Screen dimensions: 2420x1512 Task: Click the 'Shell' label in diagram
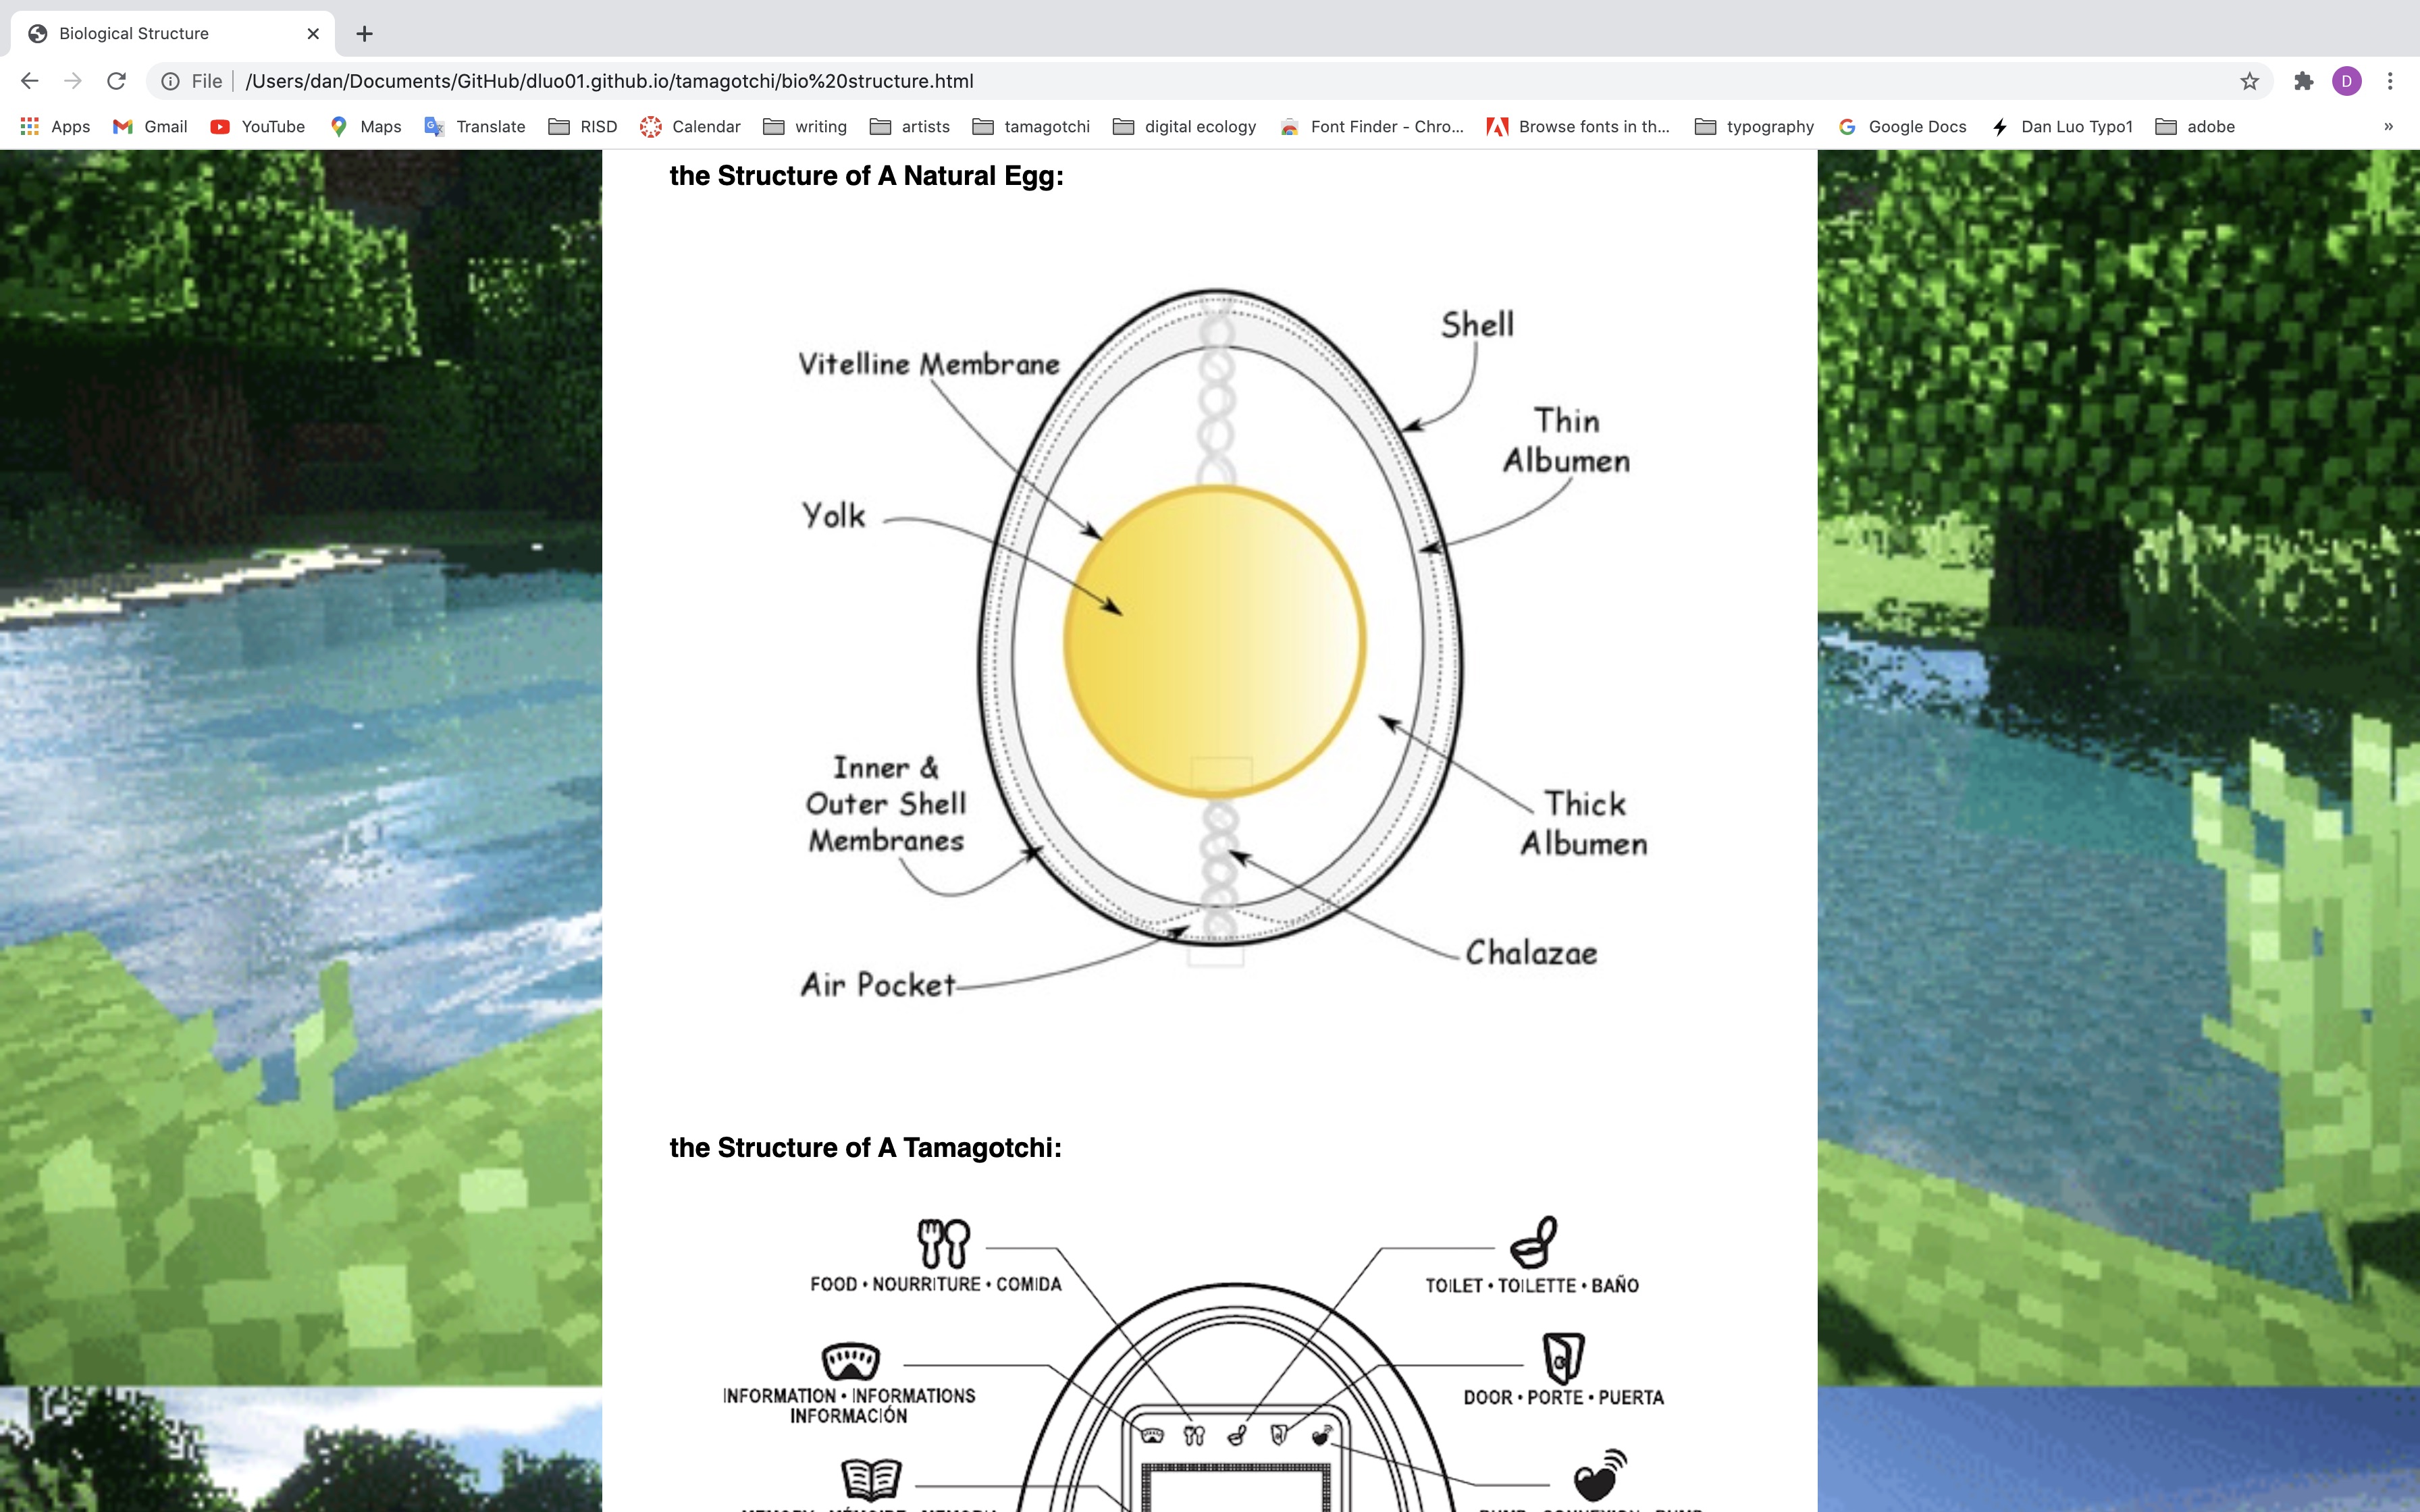click(x=1477, y=324)
